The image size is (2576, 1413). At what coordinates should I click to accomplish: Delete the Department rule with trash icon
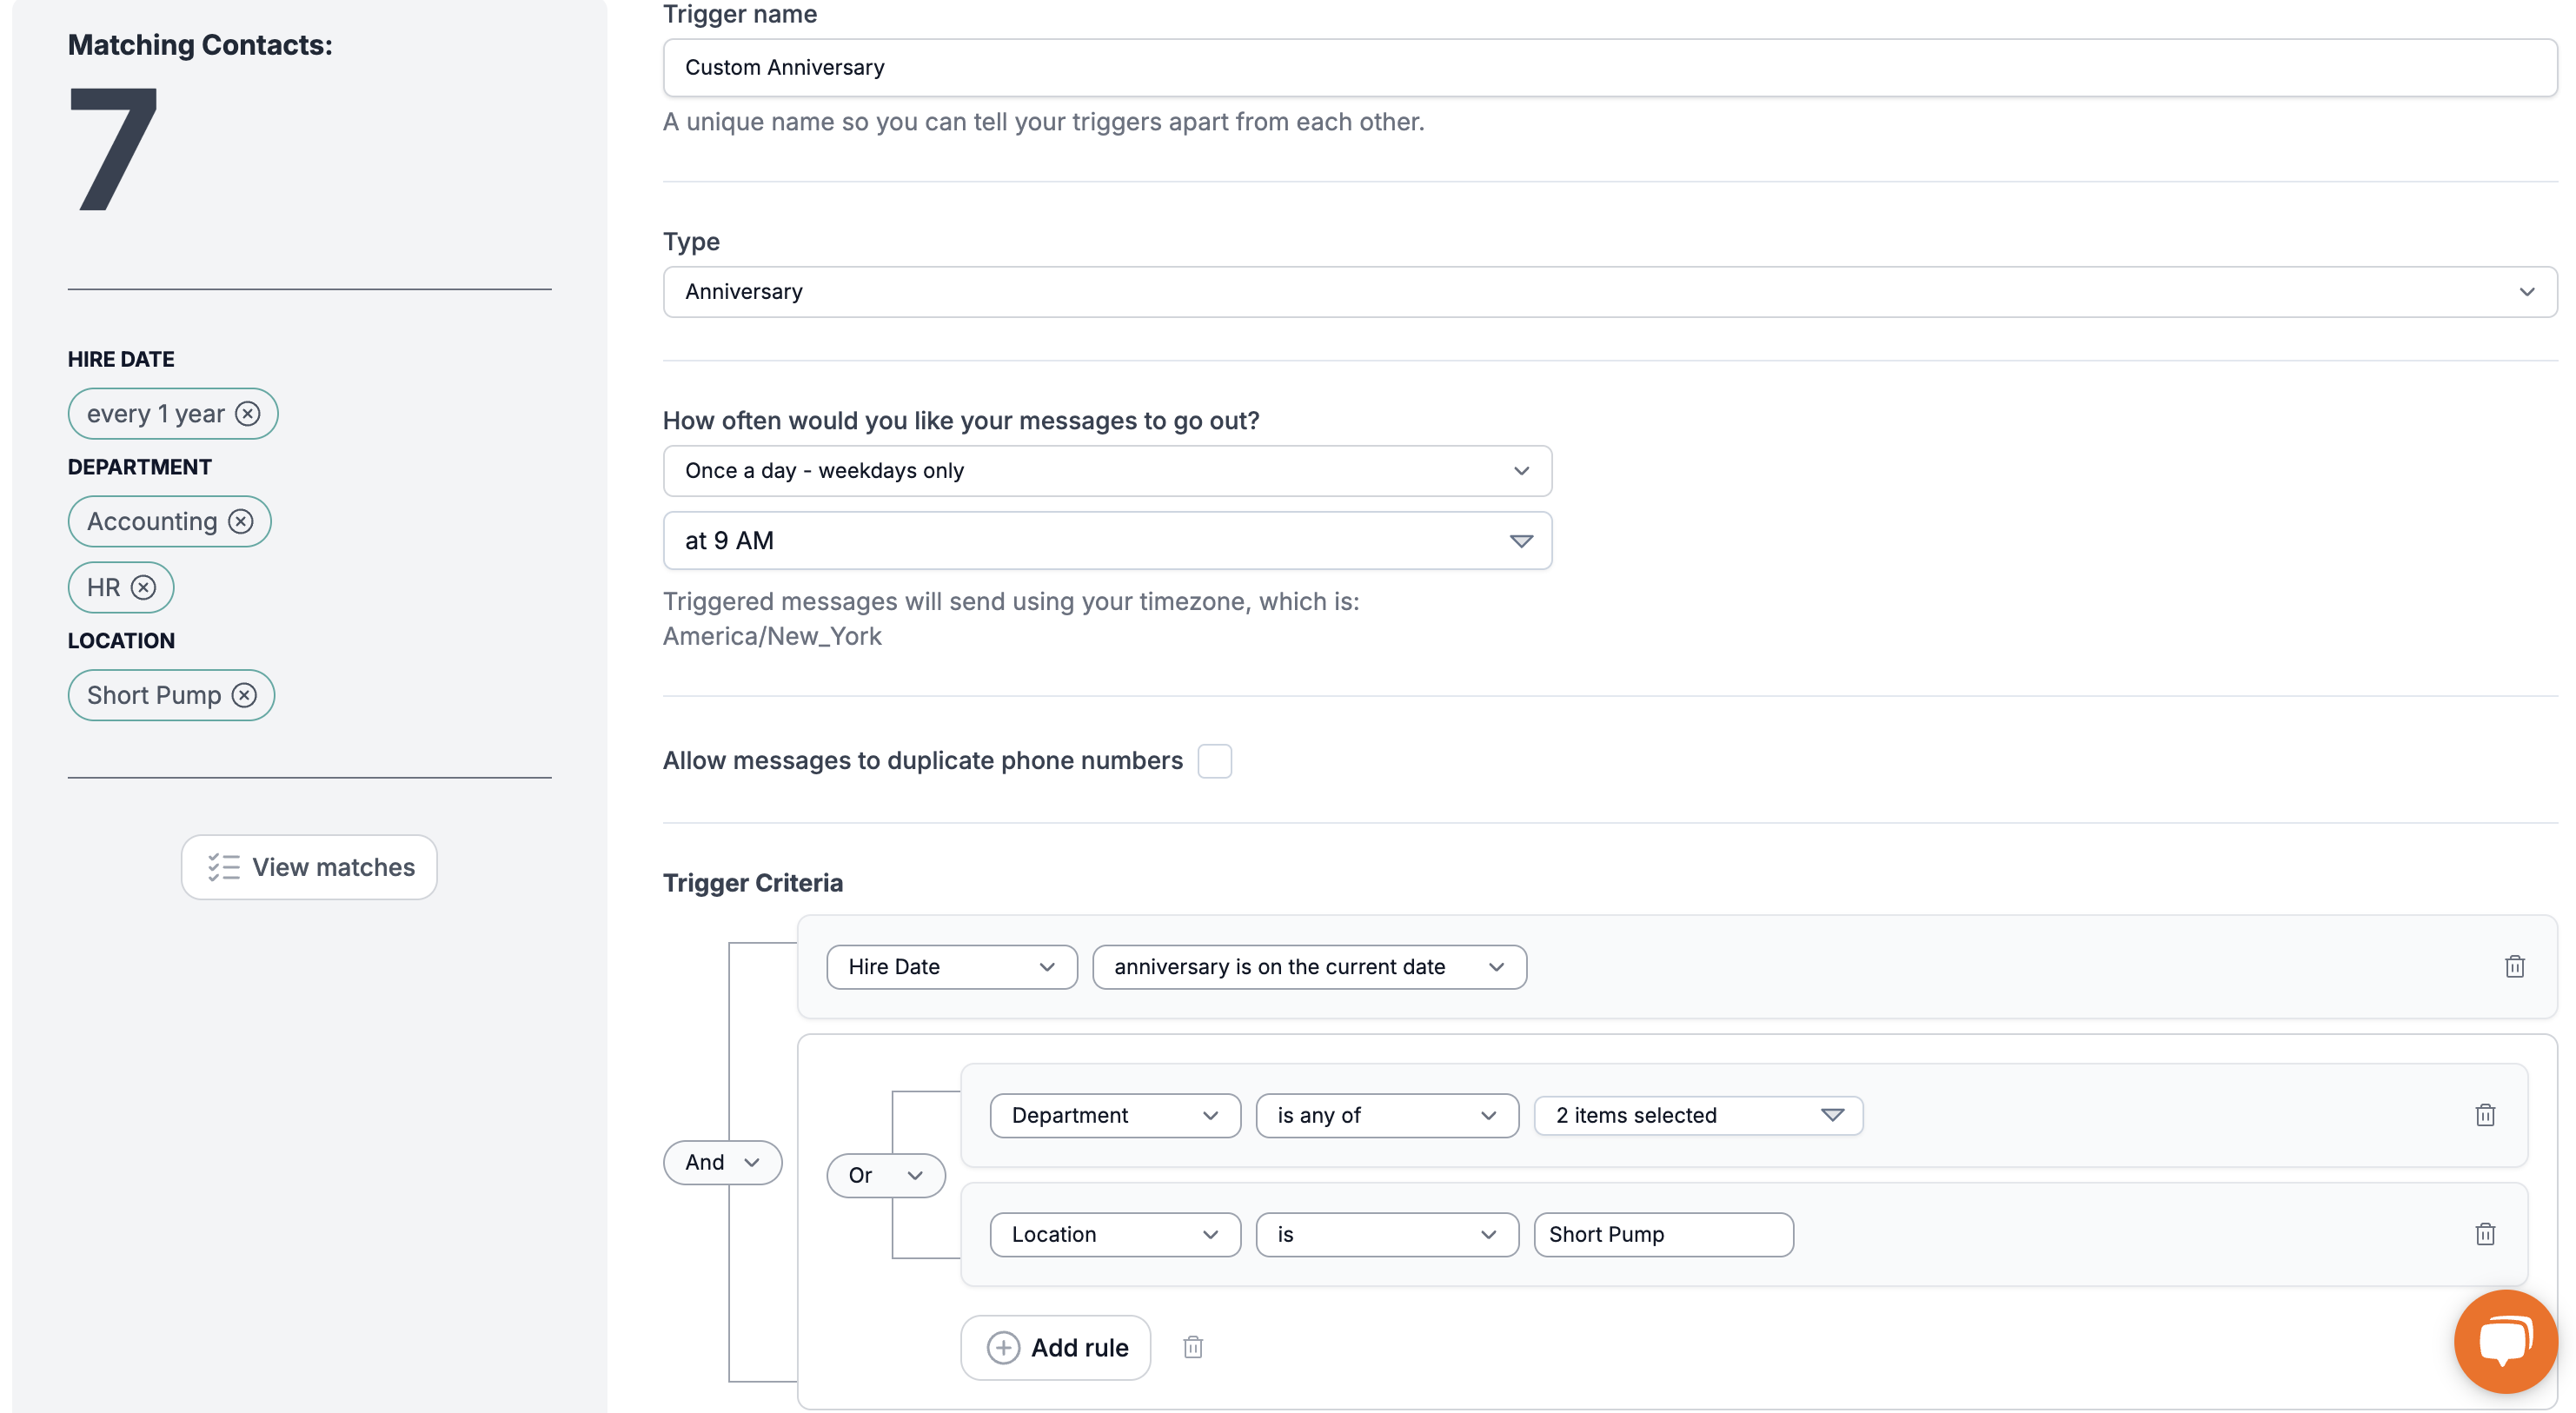coord(2485,1114)
